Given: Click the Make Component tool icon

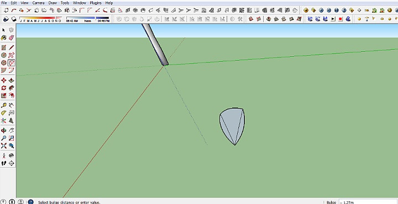Looking at the screenshot, I should 11,30.
